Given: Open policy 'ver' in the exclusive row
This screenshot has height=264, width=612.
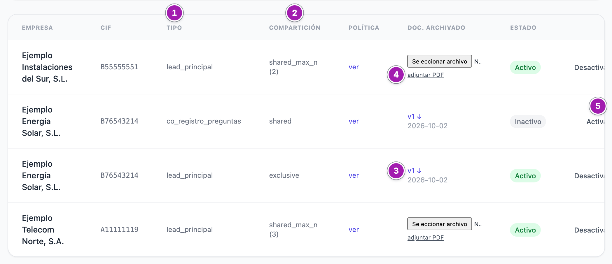Looking at the screenshot, I should click(x=354, y=175).
